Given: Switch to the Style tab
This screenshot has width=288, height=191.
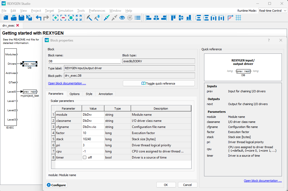Looking at the screenshot, I should click(x=89, y=94).
